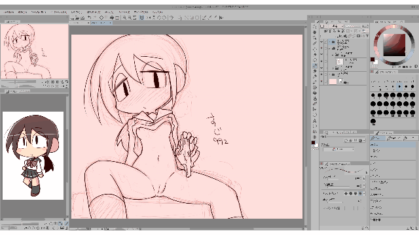Hide the pink Paper layer with eye icon
419x235 pixels.
pyautogui.click(x=321, y=81)
